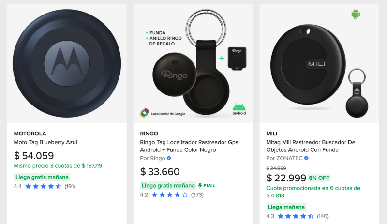Click the Mili 'Llega mañana' shipping label
The width and height of the screenshot is (387, 224).
[x=286, y=207]
